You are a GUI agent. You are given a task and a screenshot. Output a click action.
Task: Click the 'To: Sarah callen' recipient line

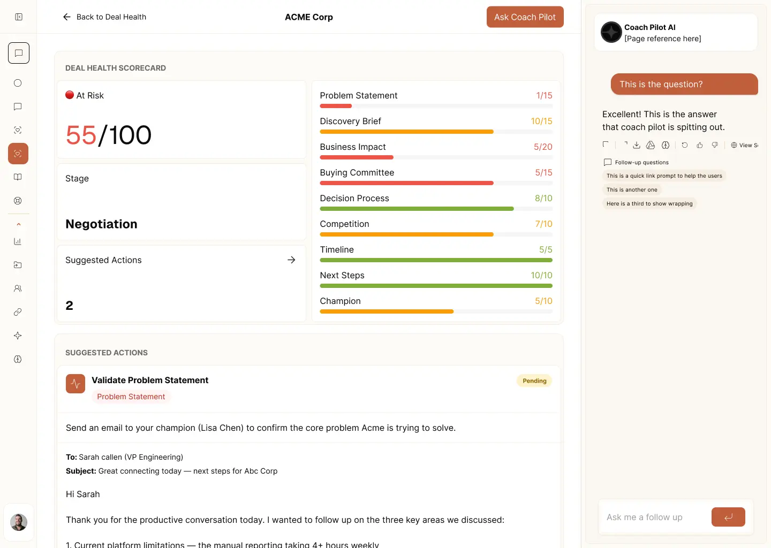[125, 457]
